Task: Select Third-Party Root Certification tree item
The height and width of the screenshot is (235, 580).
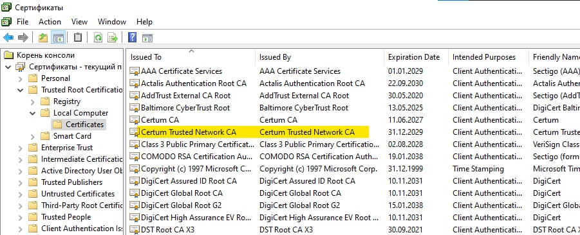Action: point(82,205)
